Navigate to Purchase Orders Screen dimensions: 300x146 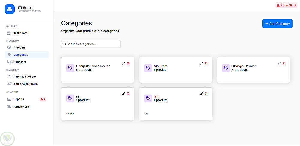tap(25, 77)
